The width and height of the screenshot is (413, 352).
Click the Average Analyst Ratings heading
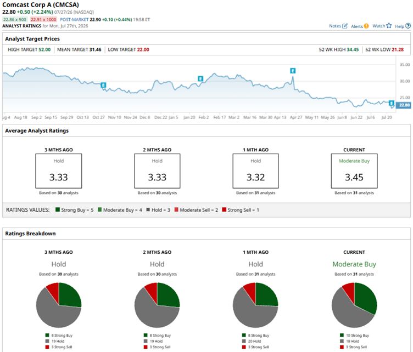pyautogui.click(x=37, y=130)
